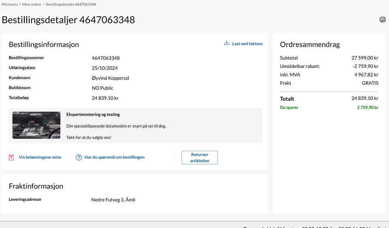Click customer name Øyvind Kopperud
The image size is (389, 228).
[110, 78]
